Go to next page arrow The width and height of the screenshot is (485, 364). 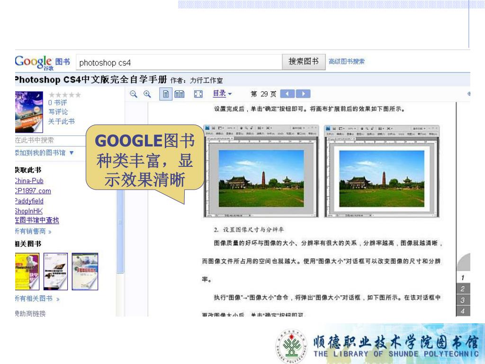tap(303, 94)
